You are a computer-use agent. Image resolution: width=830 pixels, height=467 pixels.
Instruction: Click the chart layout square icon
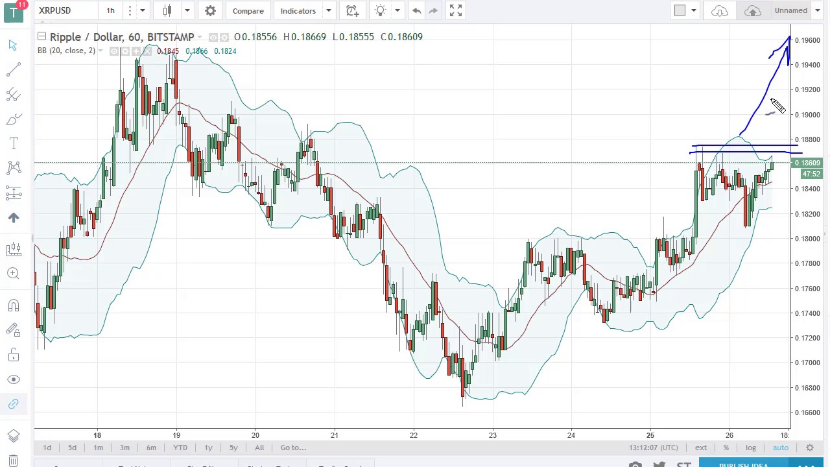coord(680,10)
